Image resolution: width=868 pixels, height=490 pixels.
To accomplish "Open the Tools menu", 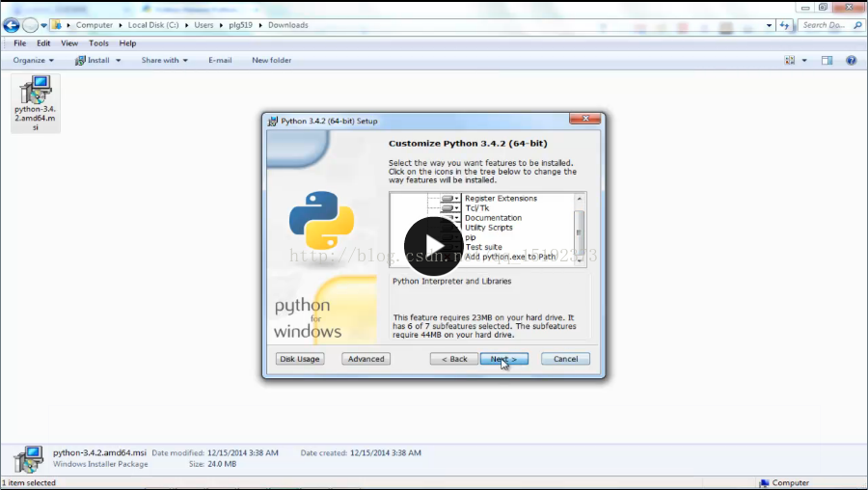I will (98, 43).
